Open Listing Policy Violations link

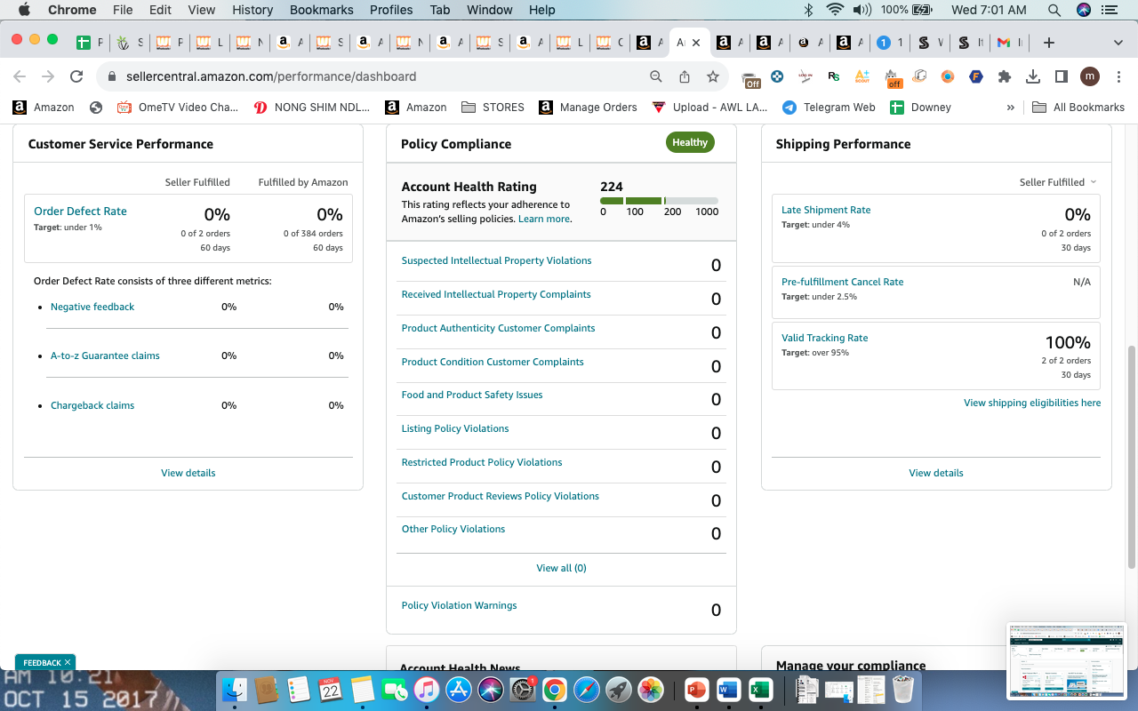click(455, 428)
